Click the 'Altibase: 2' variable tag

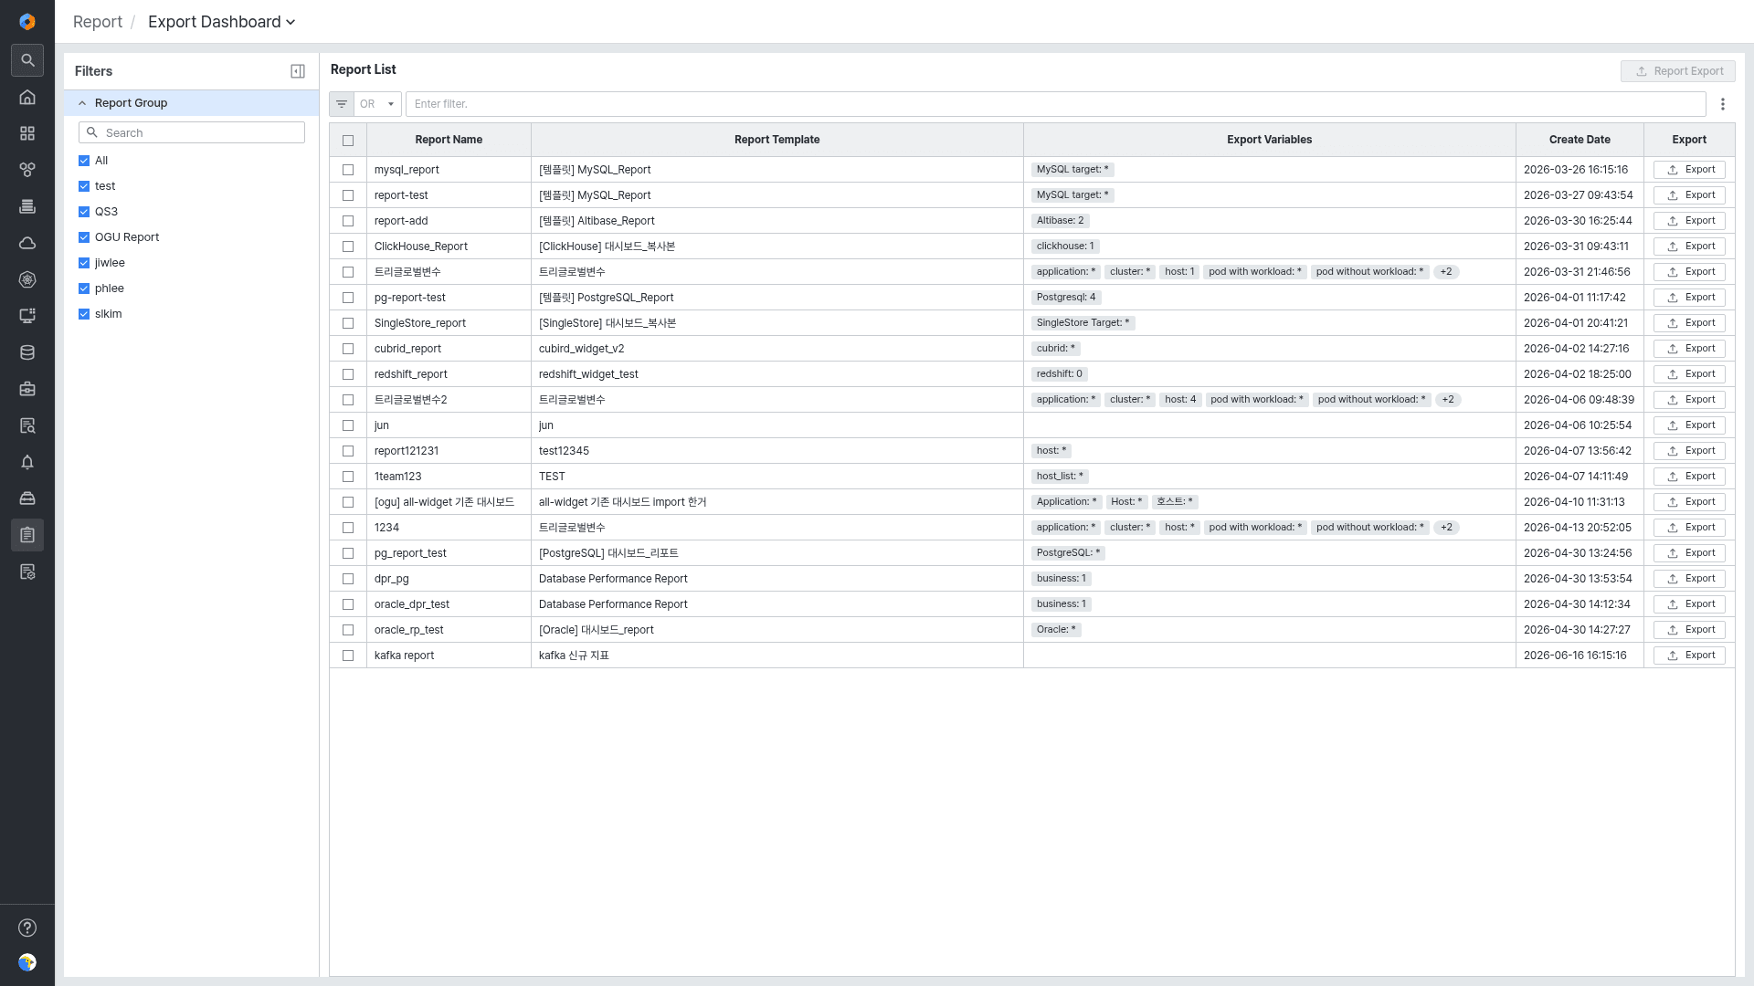1060,221
